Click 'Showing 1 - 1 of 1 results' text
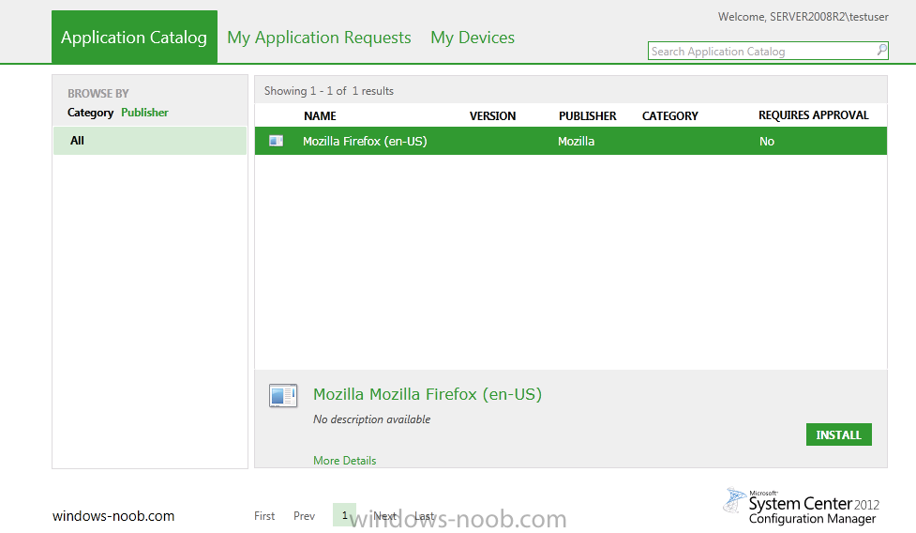The image size is (916, 533). pyautogui.click(x=329, y=91)
